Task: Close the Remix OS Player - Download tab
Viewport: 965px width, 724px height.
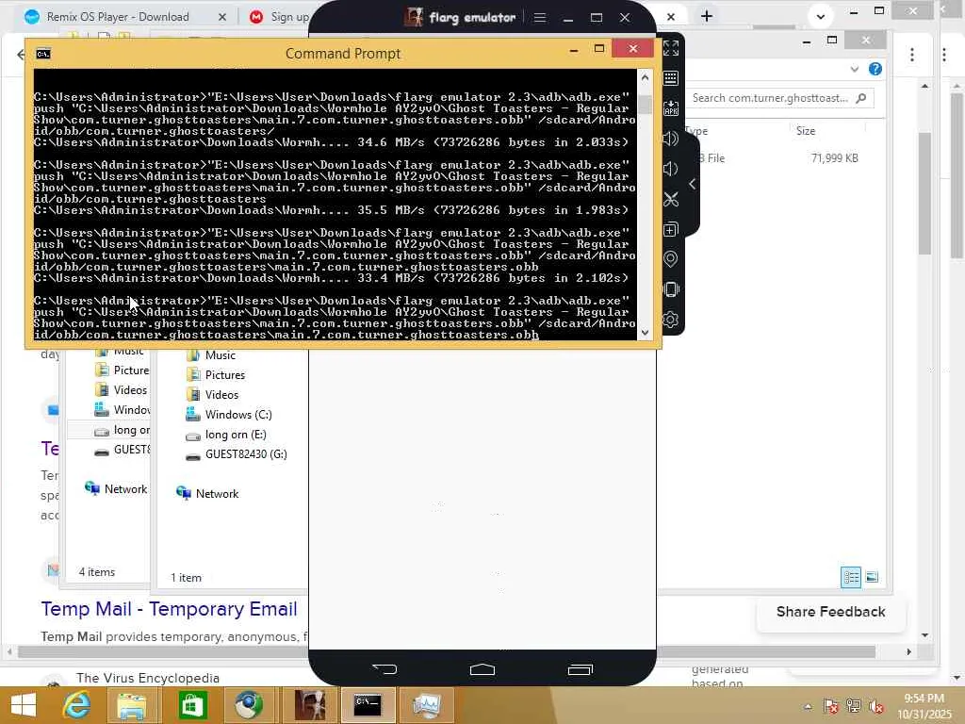Action: [x=222, y=17]
